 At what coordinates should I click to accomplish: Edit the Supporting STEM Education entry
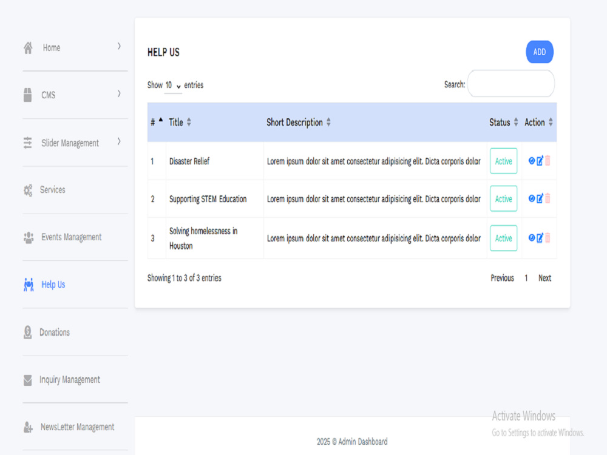540,198
